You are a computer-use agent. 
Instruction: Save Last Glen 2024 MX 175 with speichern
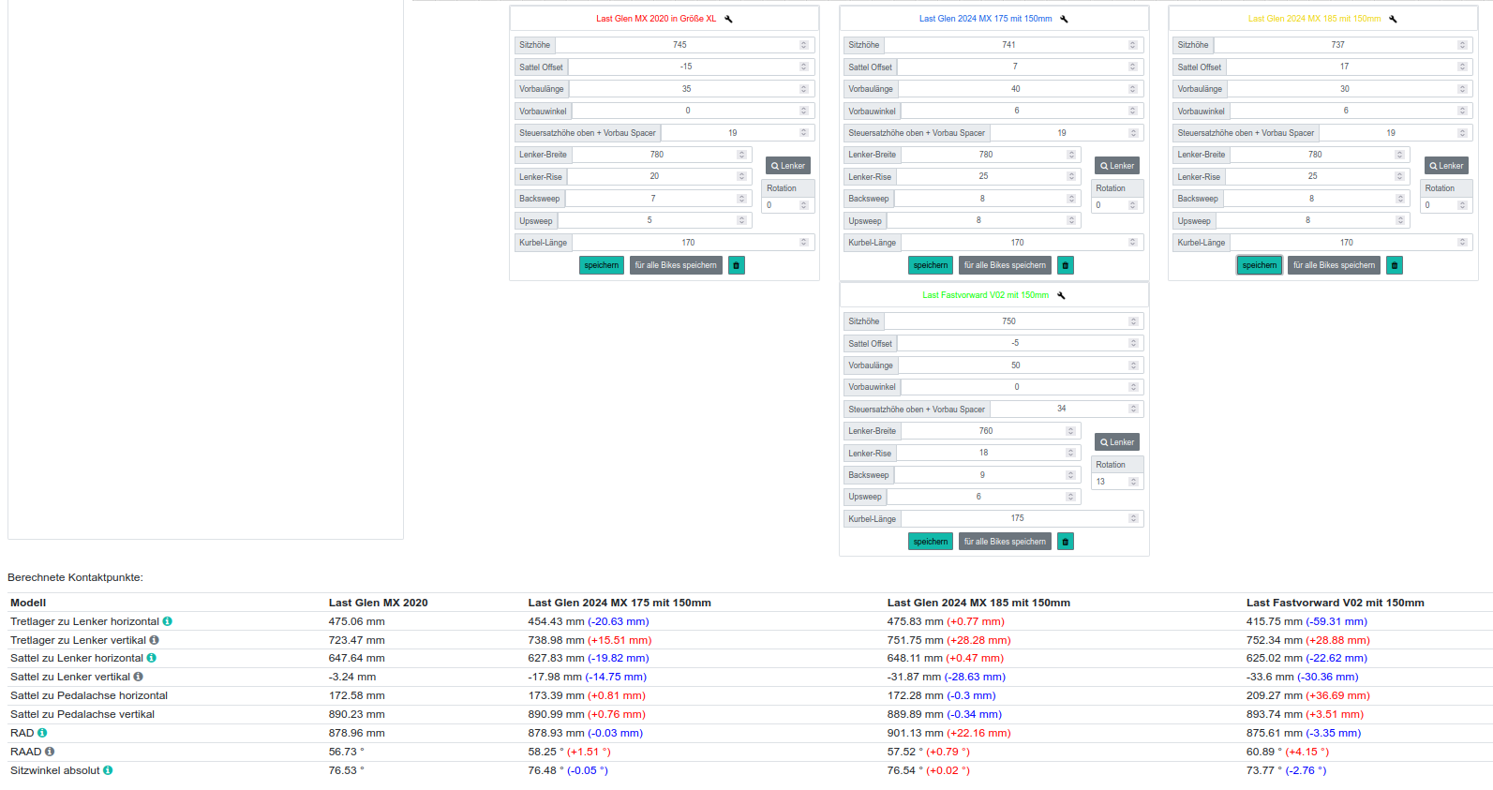[x=931, y=265]
